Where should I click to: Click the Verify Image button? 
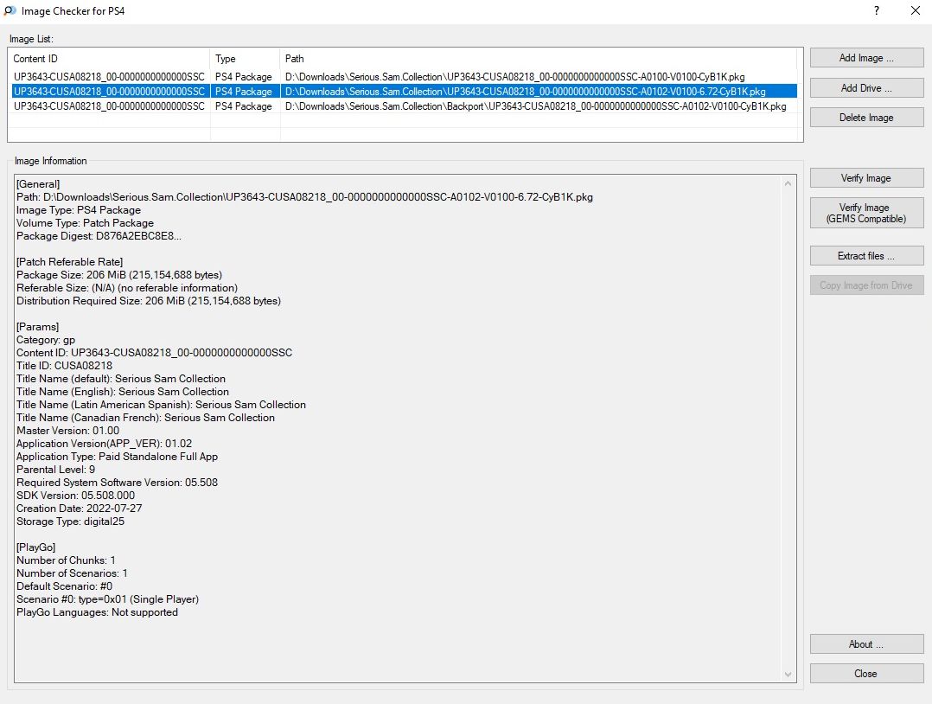click(x=866, y=178)
